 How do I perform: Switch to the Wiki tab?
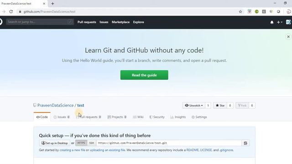[x=138, y=117]
